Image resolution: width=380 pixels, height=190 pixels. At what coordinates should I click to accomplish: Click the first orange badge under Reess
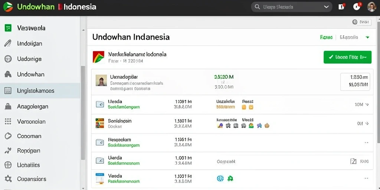click(x=244, y=107)
